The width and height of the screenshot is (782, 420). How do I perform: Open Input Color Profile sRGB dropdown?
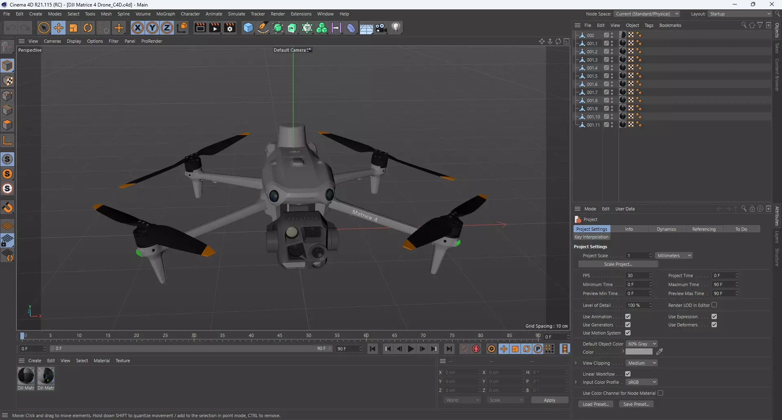[641, 382]
